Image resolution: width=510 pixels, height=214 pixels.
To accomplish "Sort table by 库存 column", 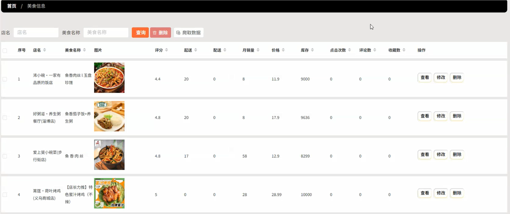I will coord(312,50).
